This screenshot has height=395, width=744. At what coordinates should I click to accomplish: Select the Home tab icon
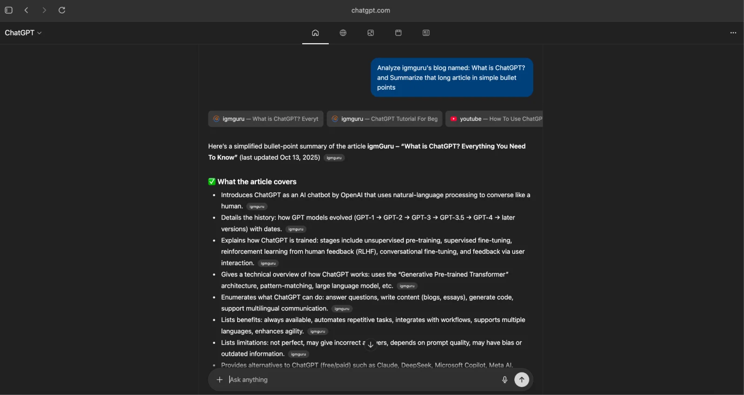tap(315, 33)
